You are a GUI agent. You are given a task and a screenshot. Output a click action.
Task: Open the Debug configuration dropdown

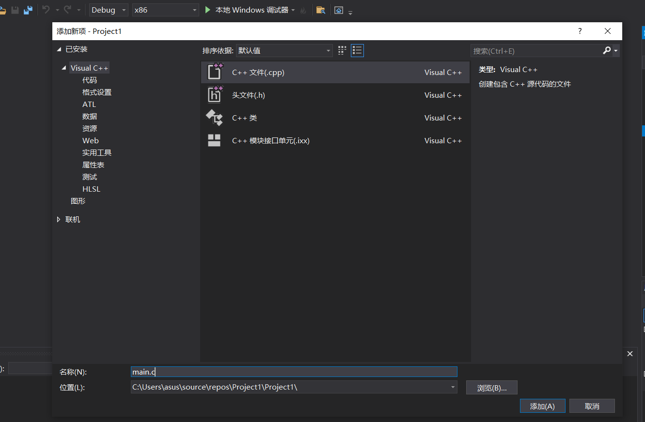pos(109,10)
